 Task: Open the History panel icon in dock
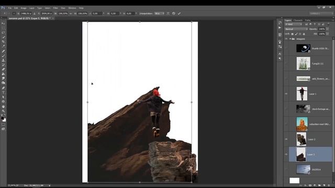(x=280, y=23)
